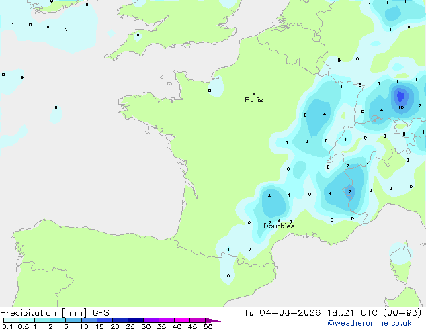Screen dimensions: 426x329
Task: Click the '18..21 UTC' time range text
Action: pos(352,313)
